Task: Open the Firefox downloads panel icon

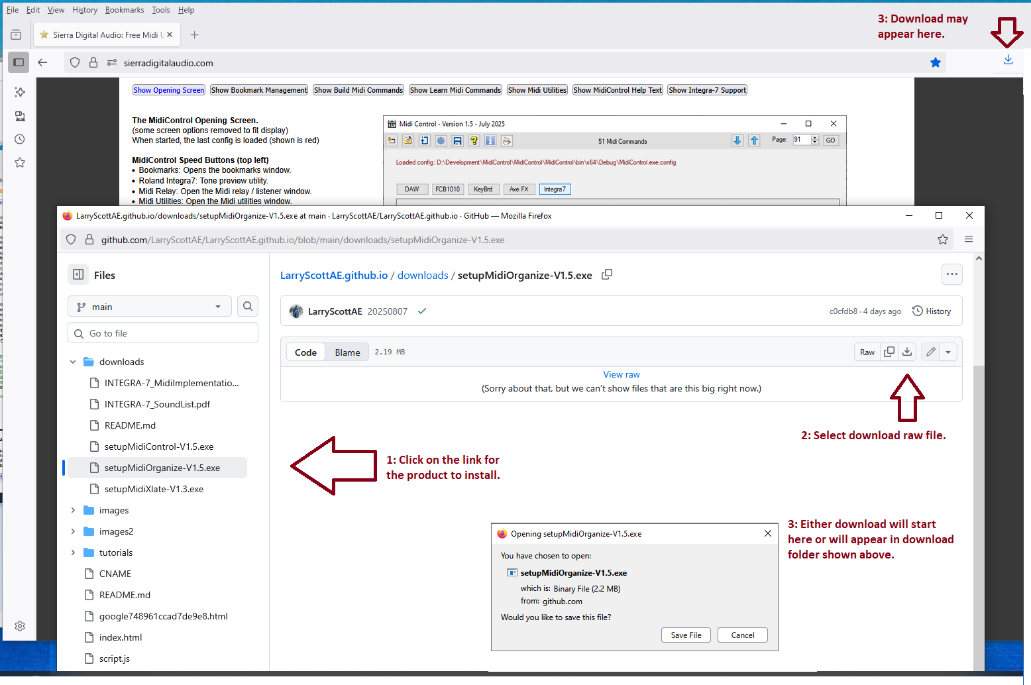Action: tap(1008, 60)
